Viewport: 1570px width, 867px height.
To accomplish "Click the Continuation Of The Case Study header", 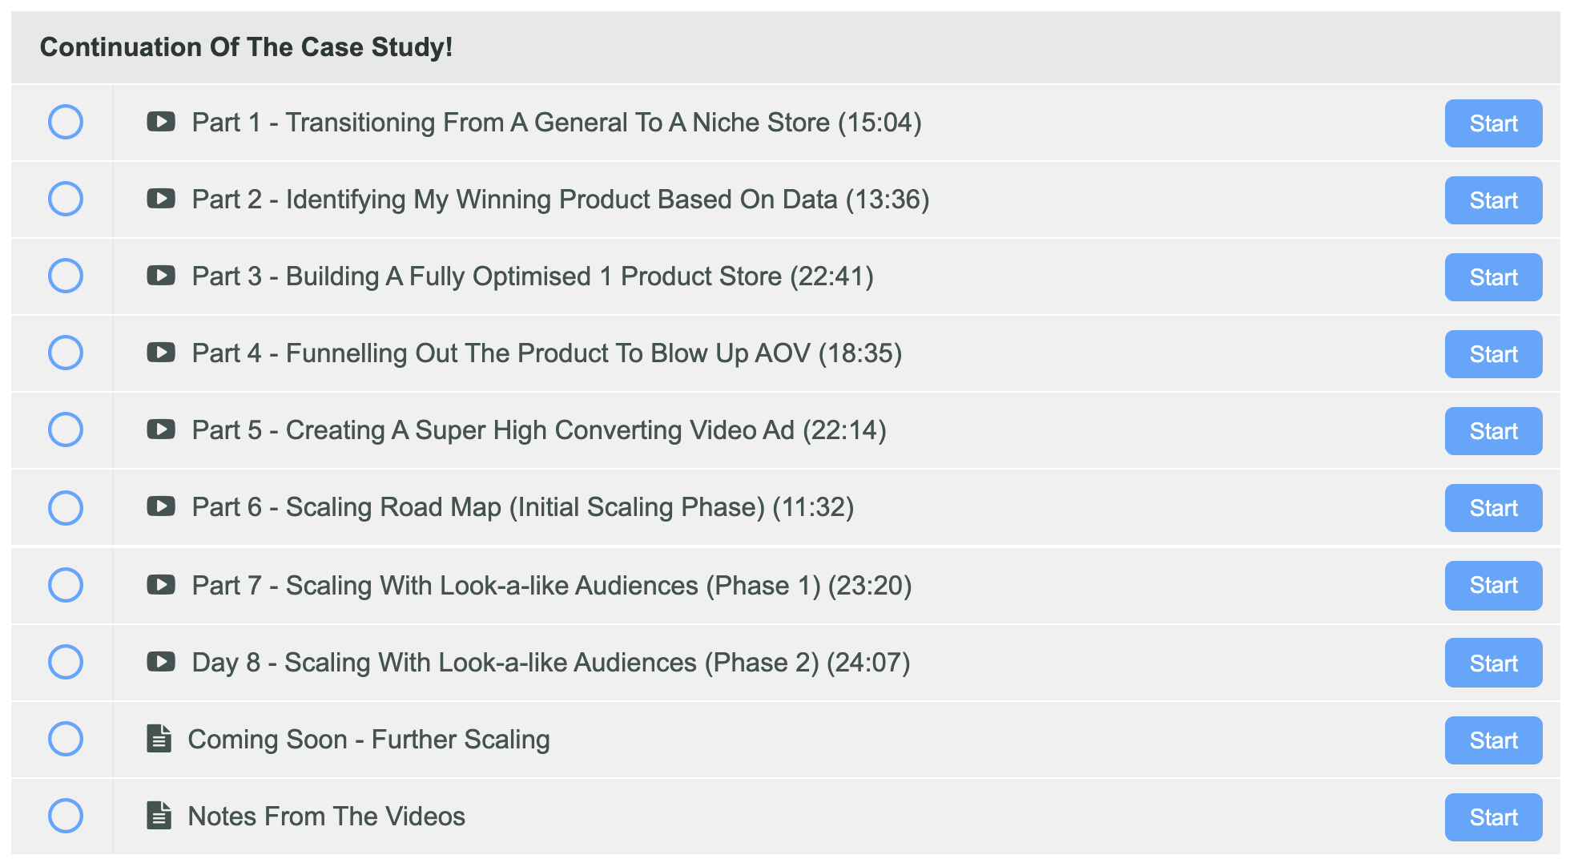I will [246, 47].
